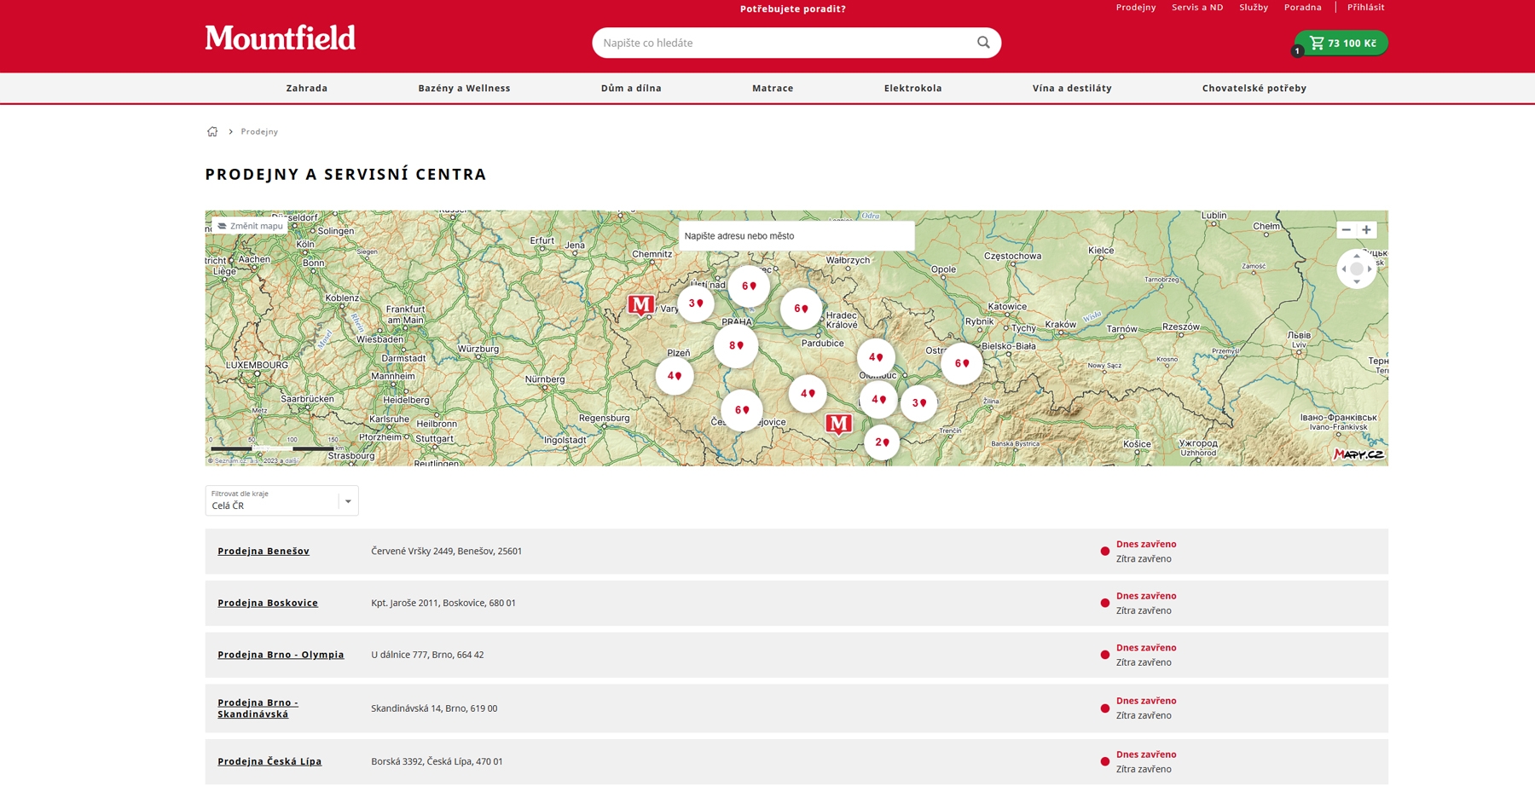Zoom out the map with minus button
Screen dimensions: 1535x786
coord(1346,229)
